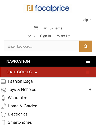Open the help dropdown
Screen dimensions: 96x126
coord(87,20)
